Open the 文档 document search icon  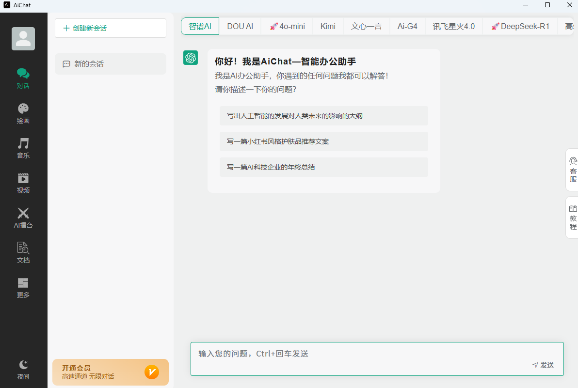point(23,248)
